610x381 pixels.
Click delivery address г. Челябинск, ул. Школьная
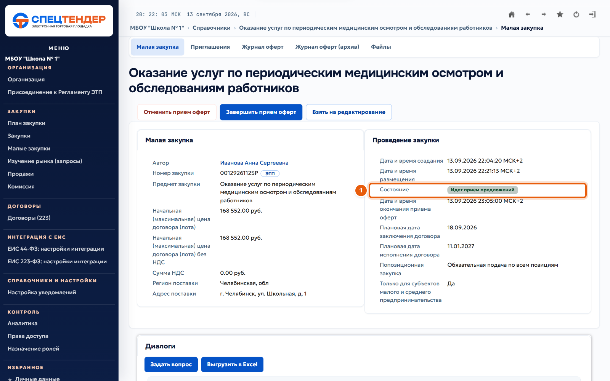pyautogui.click(x=263, y=294)
